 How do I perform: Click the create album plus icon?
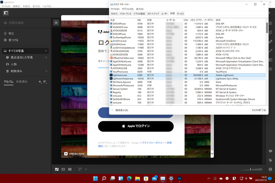click(40, 82)
